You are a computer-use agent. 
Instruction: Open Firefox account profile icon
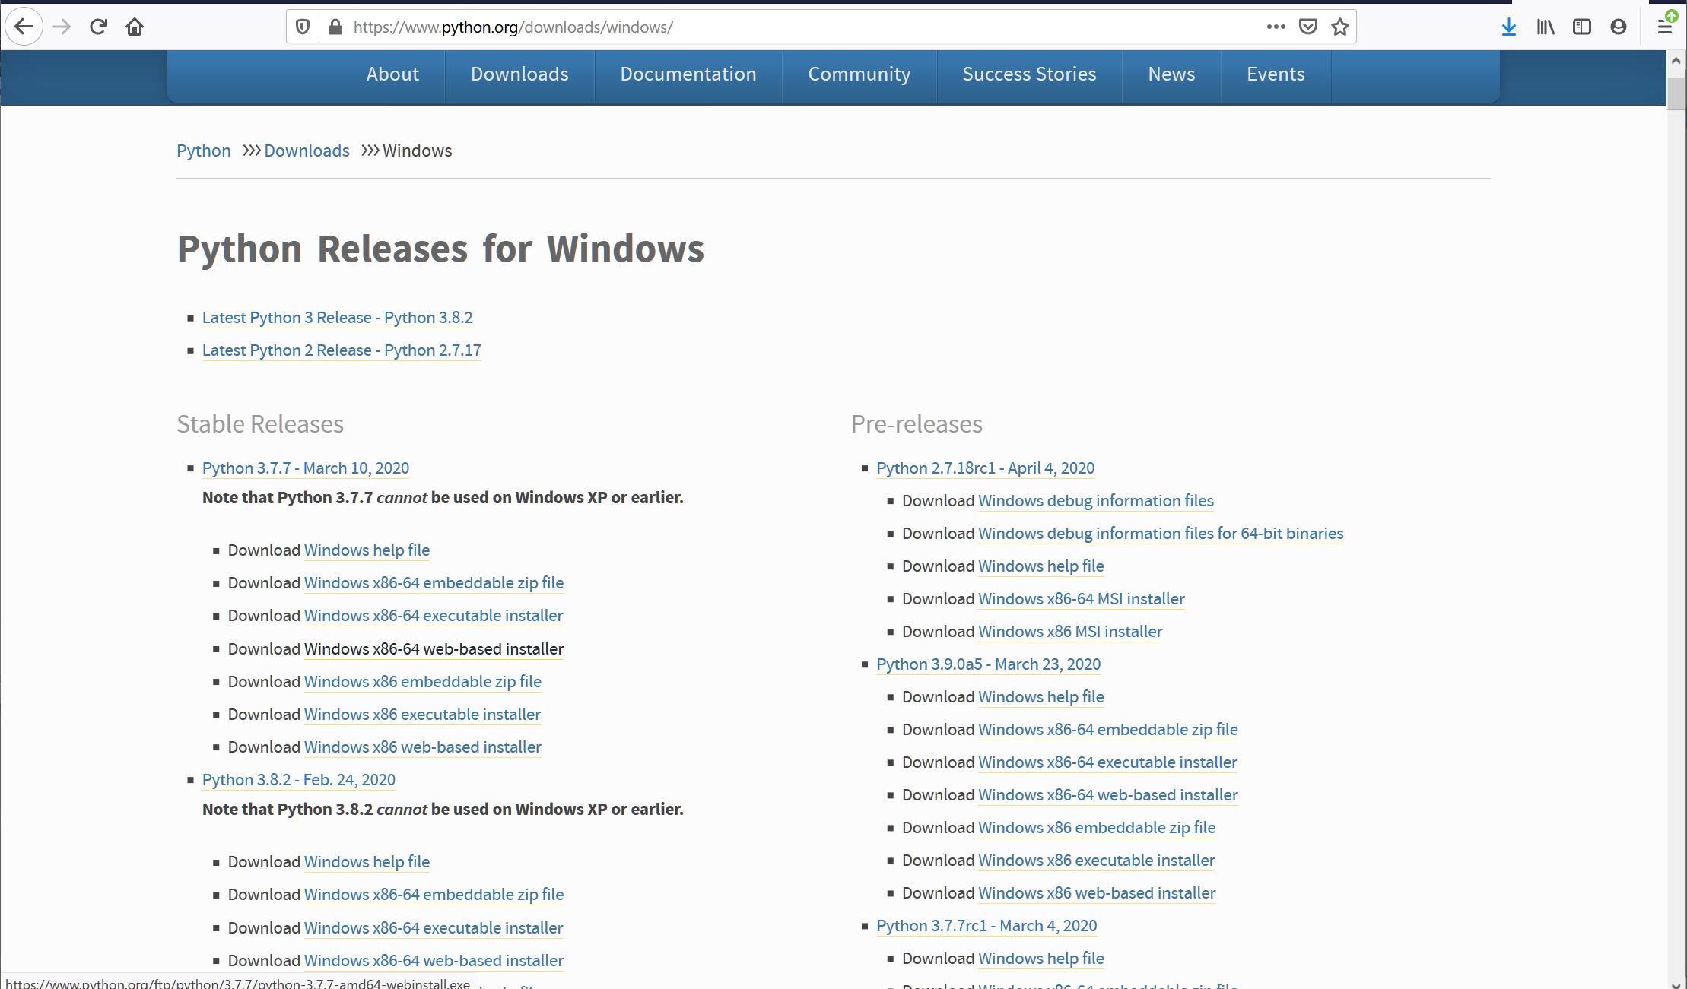pyautogui.click(x=1619, y=27)
